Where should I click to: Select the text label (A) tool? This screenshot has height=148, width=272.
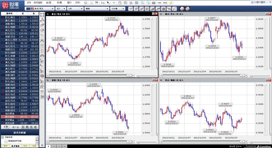(42, 96)
